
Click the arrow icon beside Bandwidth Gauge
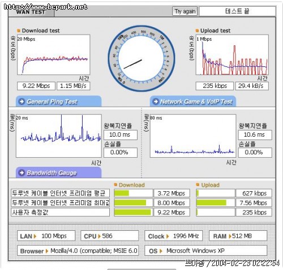tap(22, 172)
